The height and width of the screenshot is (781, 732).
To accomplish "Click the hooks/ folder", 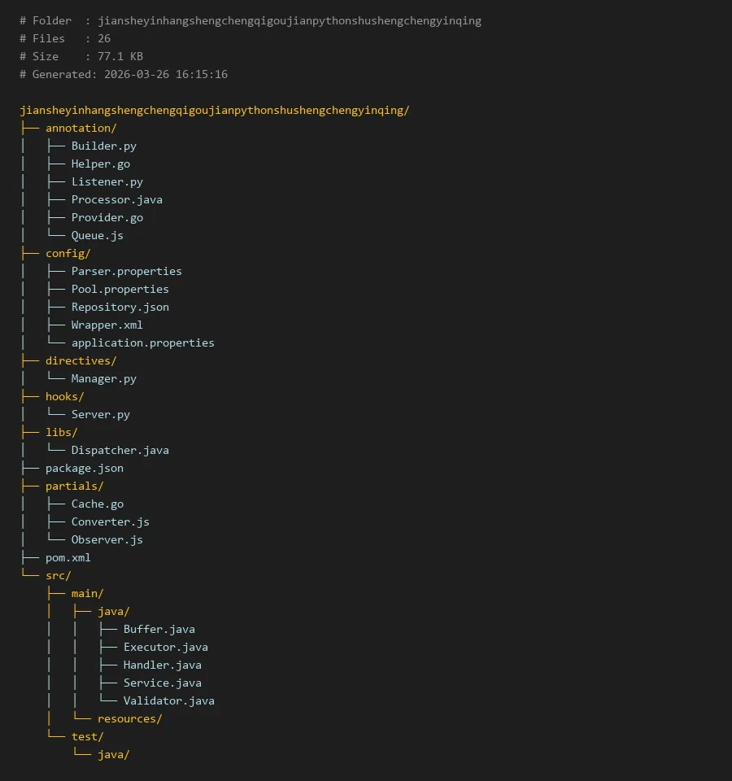I will [64, 396].
